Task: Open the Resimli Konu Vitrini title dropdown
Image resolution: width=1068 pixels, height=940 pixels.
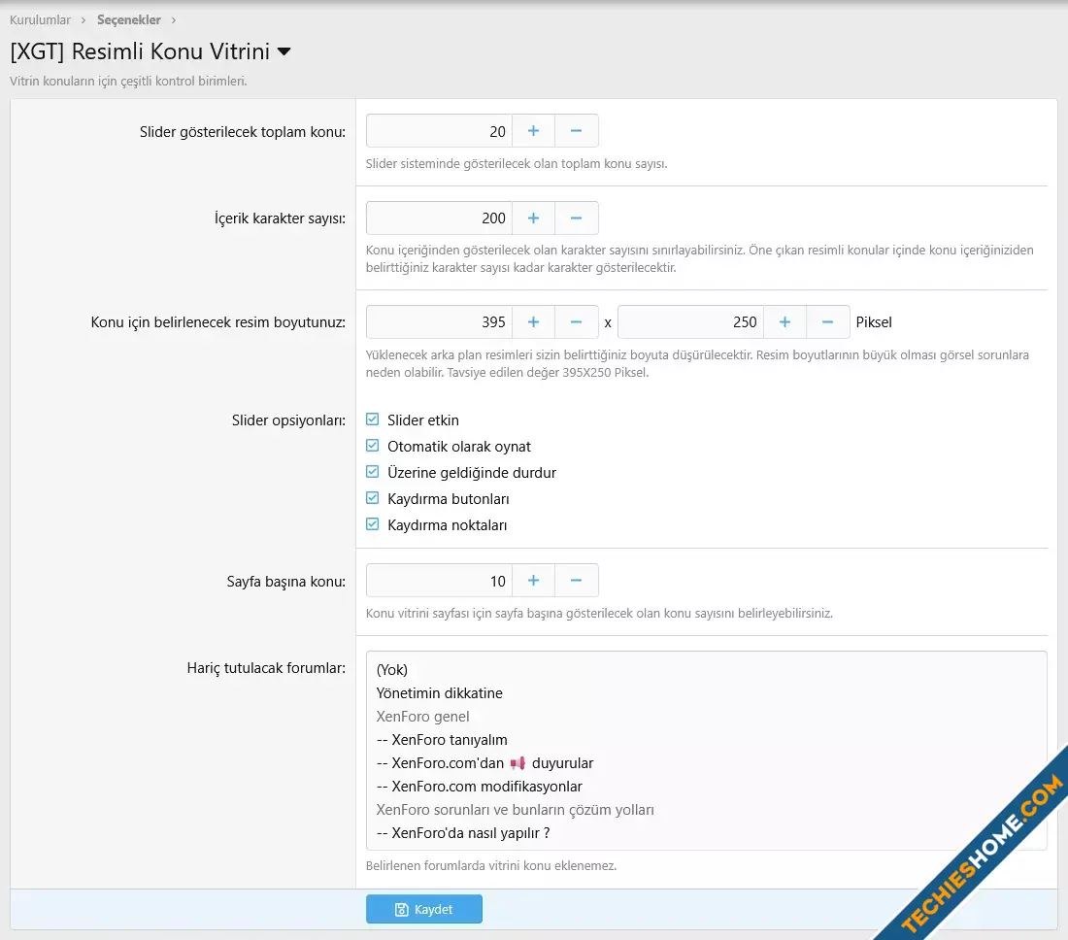Action: [x=284, y=51]
